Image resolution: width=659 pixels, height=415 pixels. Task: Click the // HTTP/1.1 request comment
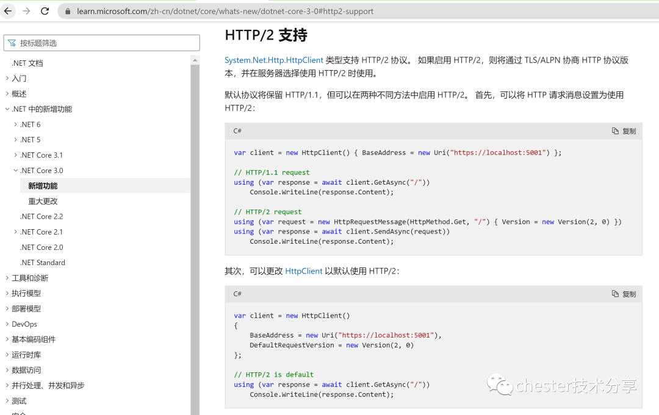[x=272, y=172]
